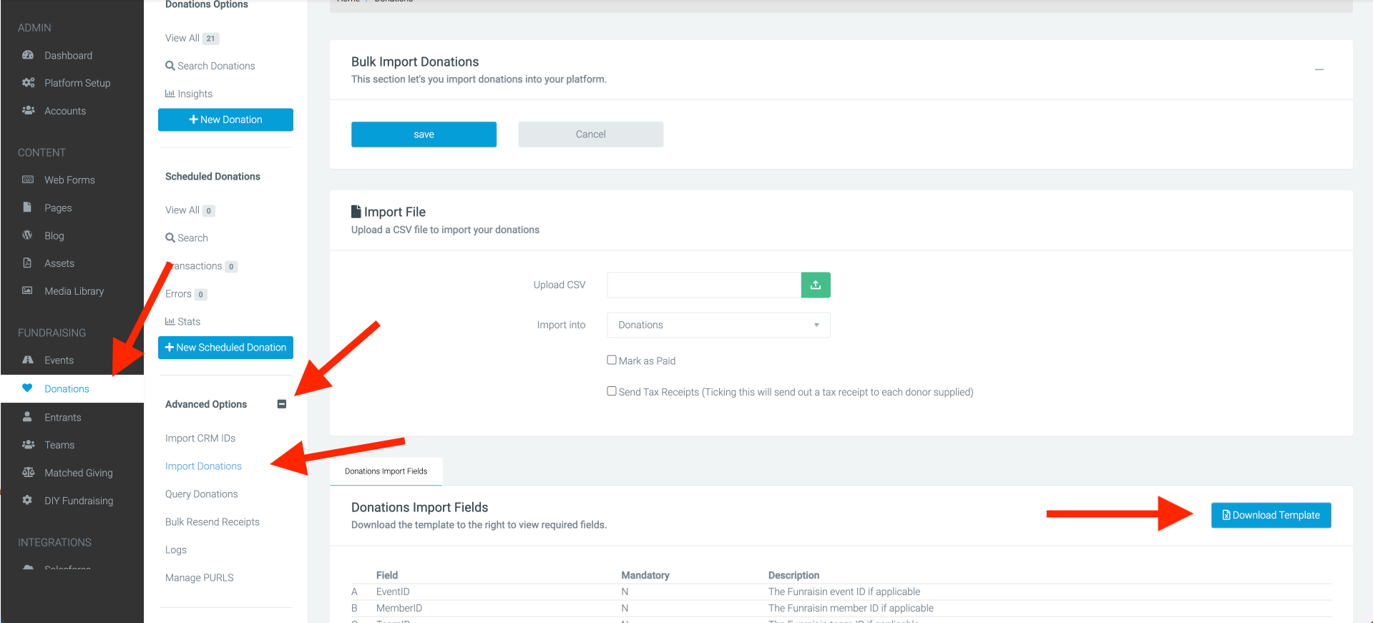This screenshot has width=1373, height=623.
Task: Open the Transactions link with 0 badge
Action: pyautogui.click(x=202, y=266)
